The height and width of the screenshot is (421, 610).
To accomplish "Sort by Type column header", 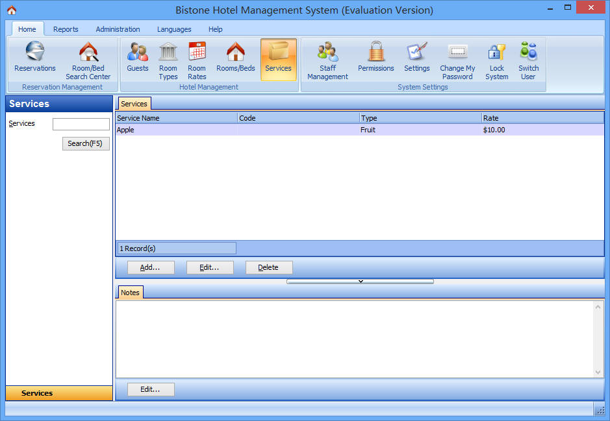I will coord(420,118).
